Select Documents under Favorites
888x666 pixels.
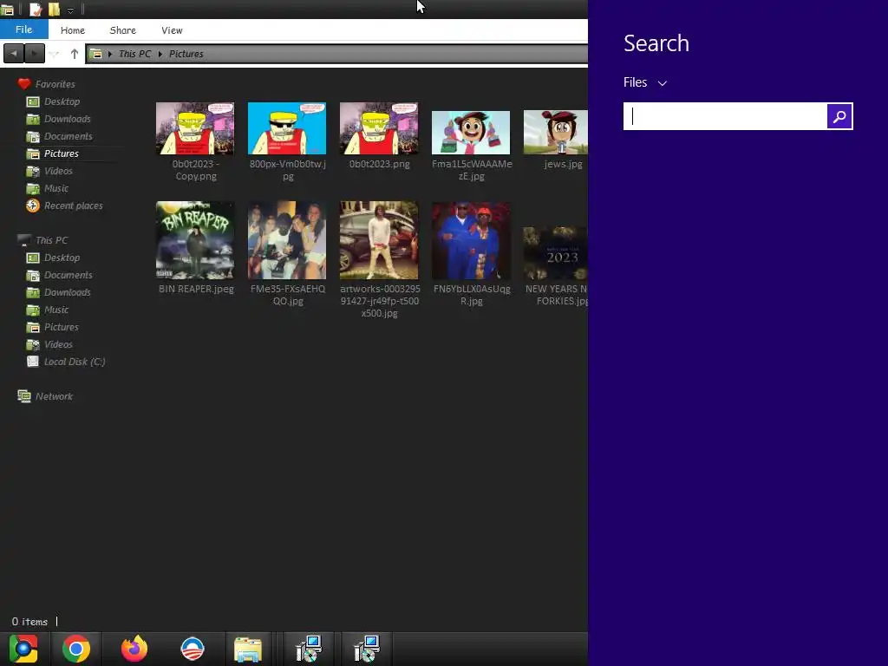[x=68, y=136]
